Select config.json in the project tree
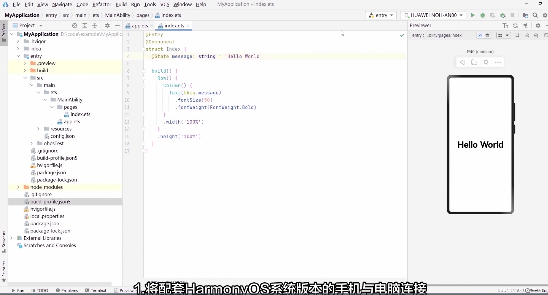This screenshot has width=548, height=295. (62, 136)
